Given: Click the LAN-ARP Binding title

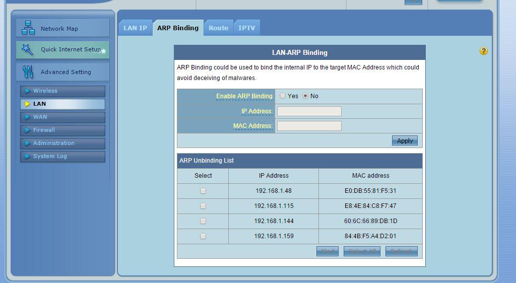Looking at the screenshot, I should click(299, 52).
